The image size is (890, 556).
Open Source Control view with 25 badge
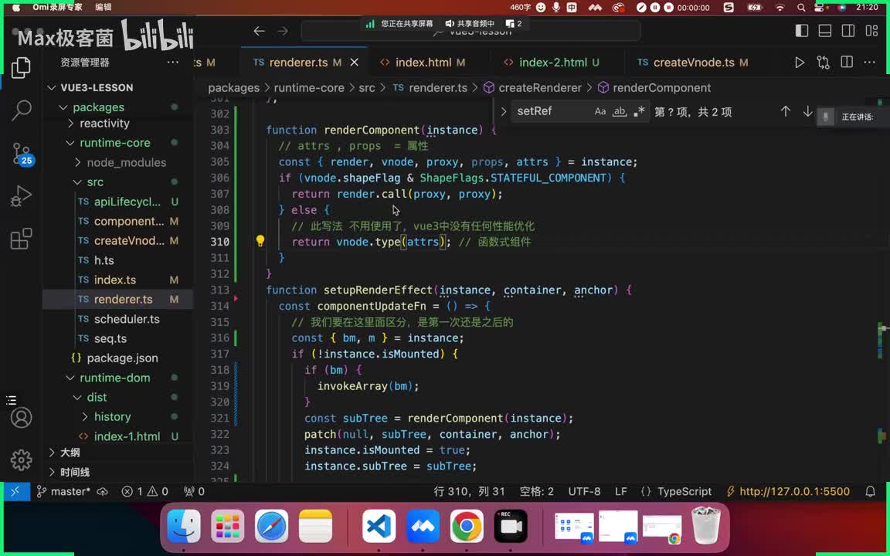click(x=21, y=152)
